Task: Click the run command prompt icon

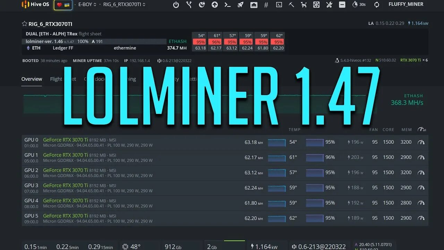Action: coord(228,5)
